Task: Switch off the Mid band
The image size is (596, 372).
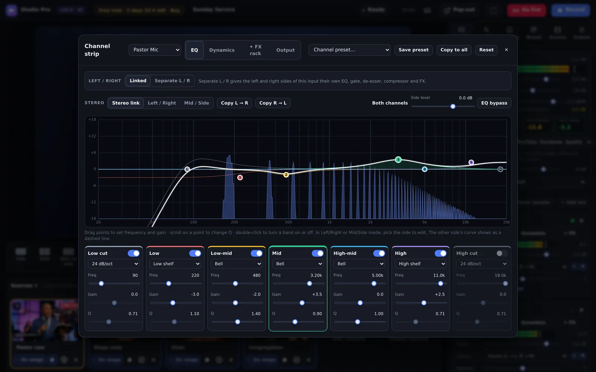Action: 318,253
